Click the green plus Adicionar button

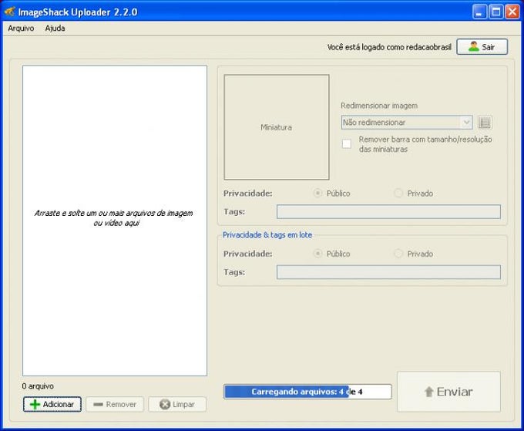[52, 404]
